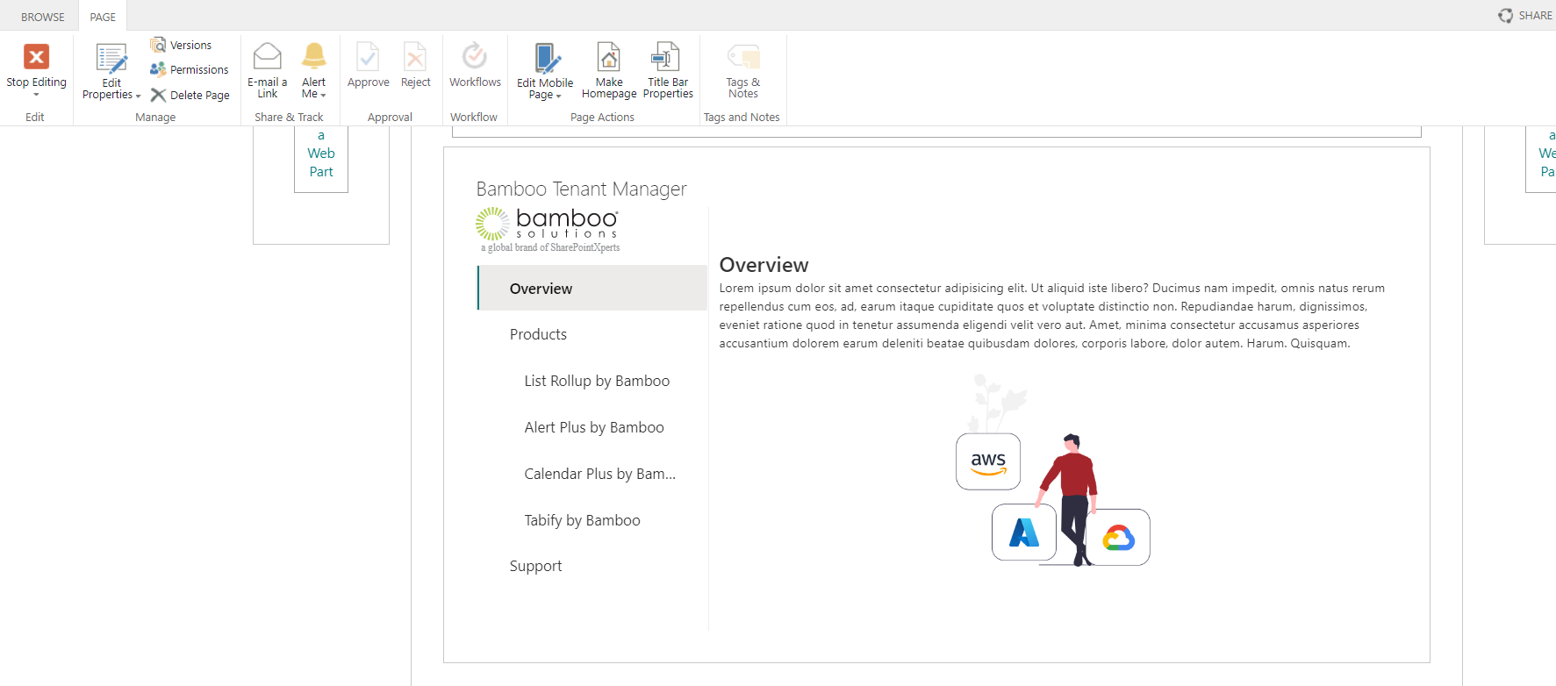This screenshot has width=1556, height=686.
Task: Click the Google Cloud logo tile
Action: [1120, 537]
